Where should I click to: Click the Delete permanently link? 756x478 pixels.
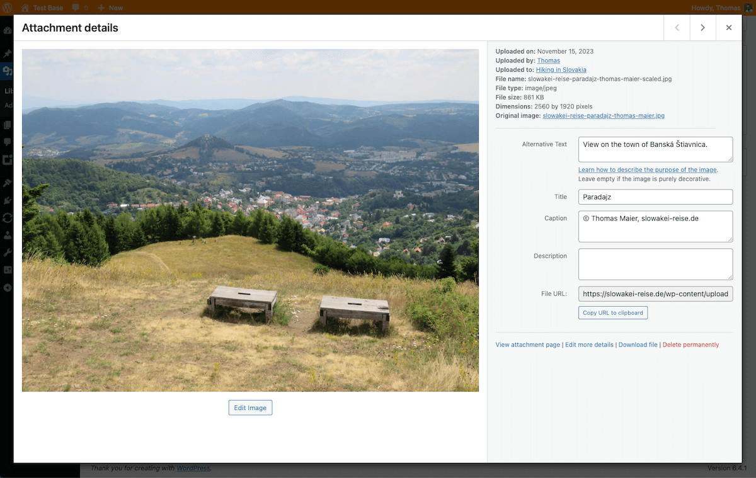(x=690, y=344)
